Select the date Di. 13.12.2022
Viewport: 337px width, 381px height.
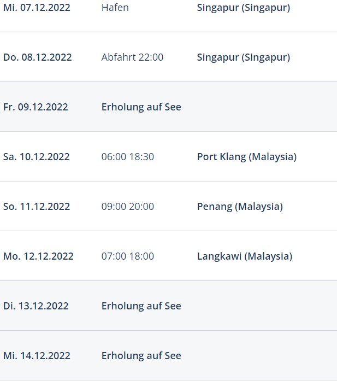[36, 306]
